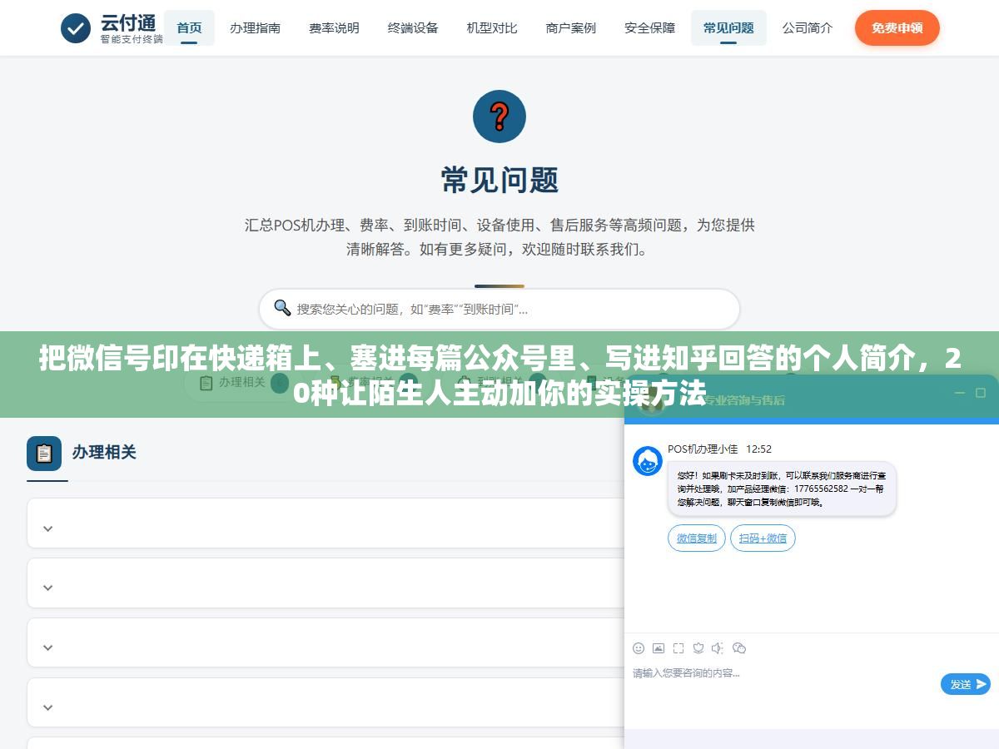This screenshot has width=999, height=749.
Task: Click the agent avatar of POS机办理小佳
Action: 647,461
